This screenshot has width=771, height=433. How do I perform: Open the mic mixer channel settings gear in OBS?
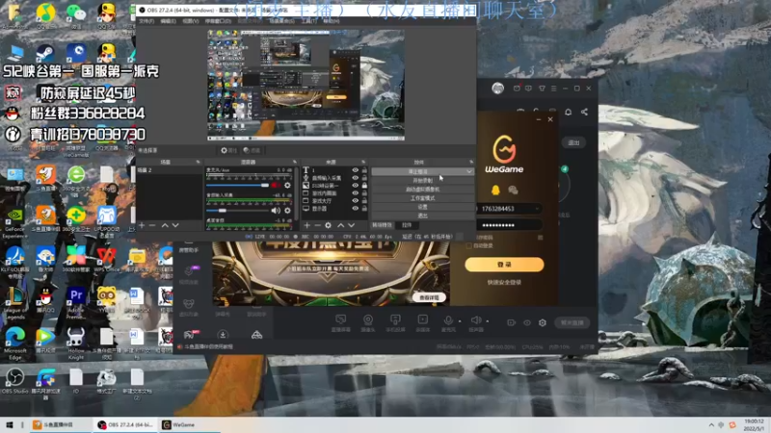pyautogui.click(x=287, y=185)
